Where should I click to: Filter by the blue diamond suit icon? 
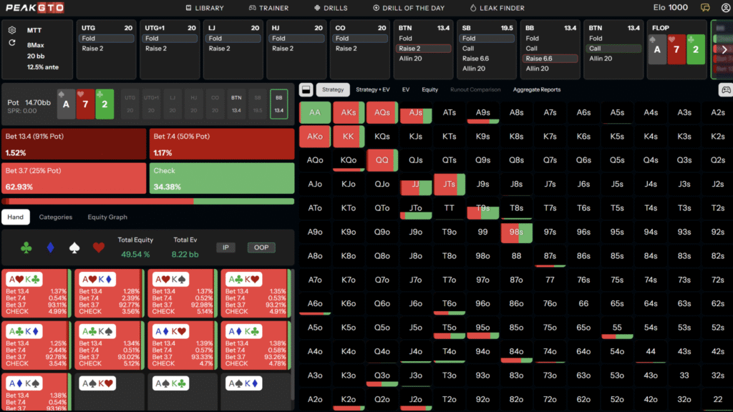tap(49, 247)
